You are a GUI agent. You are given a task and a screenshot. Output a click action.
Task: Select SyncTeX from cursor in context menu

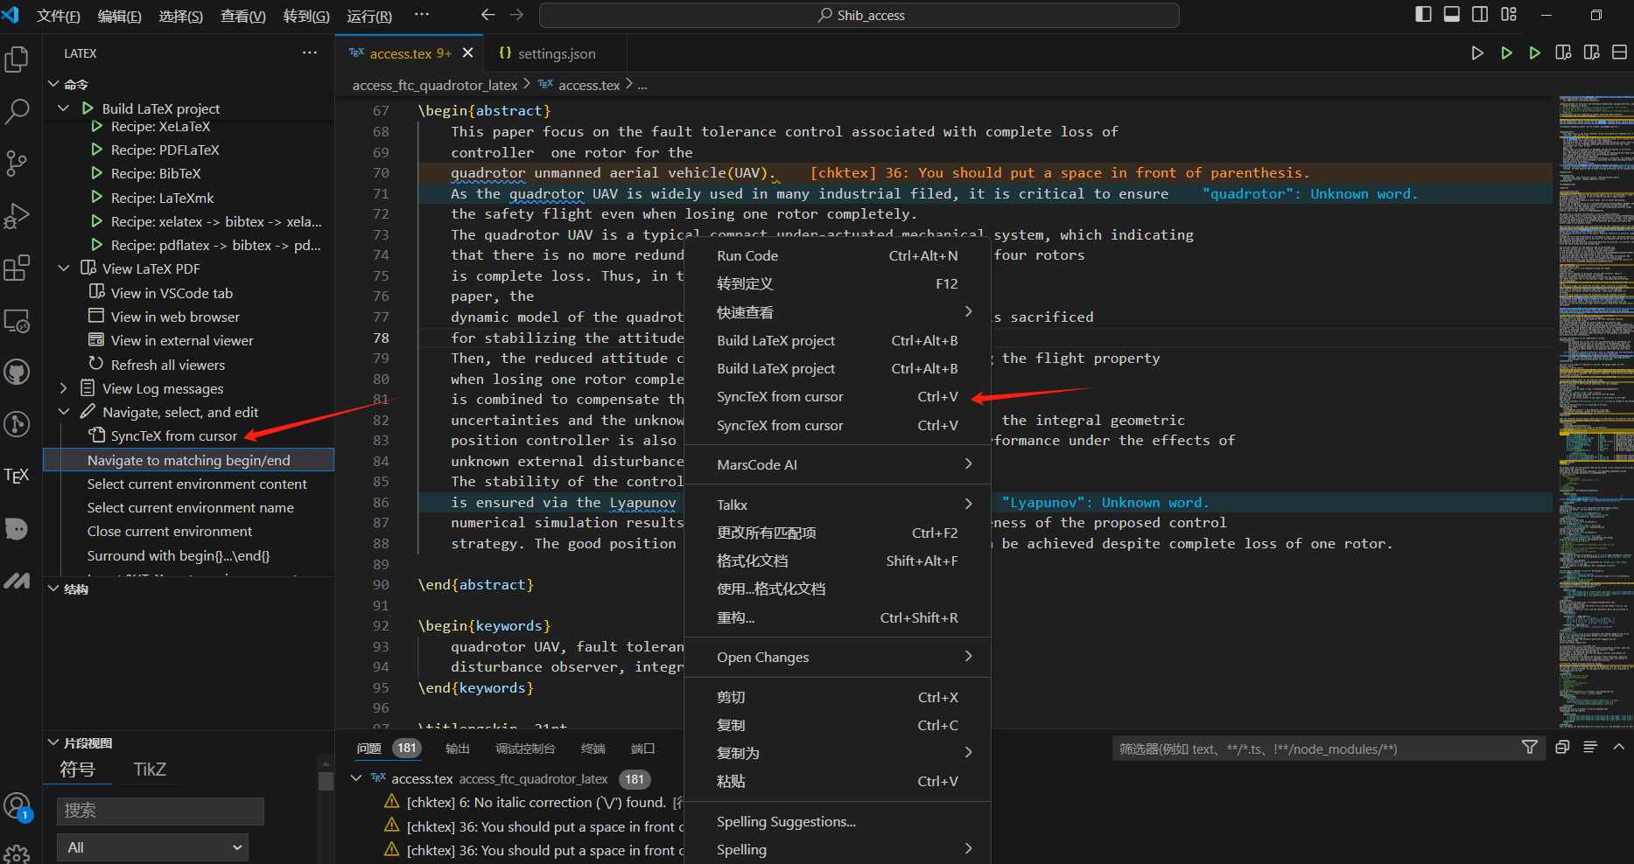tap(780, 396)
